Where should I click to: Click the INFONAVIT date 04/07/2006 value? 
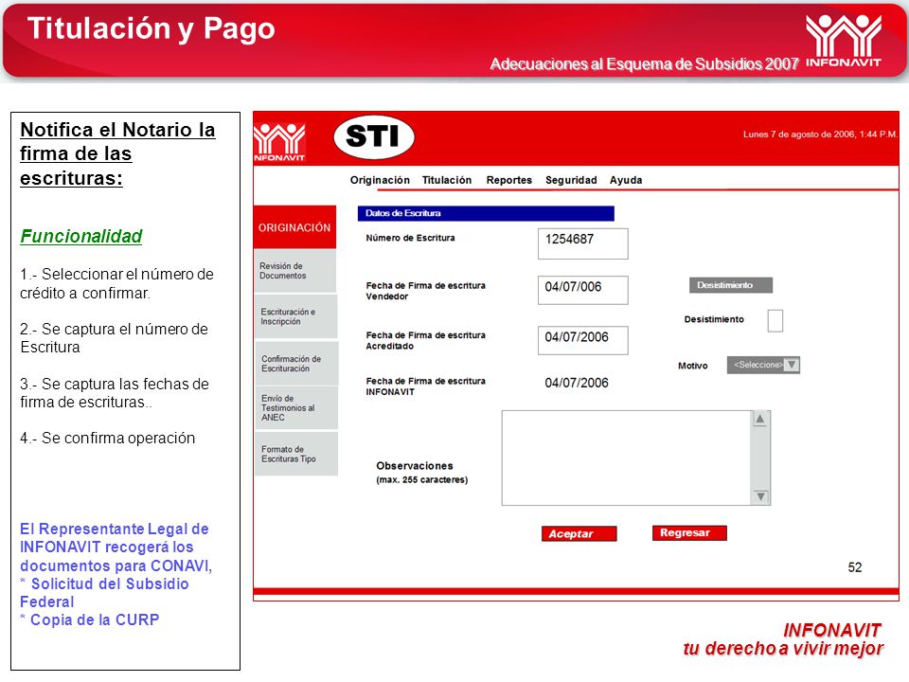point(577,383)
